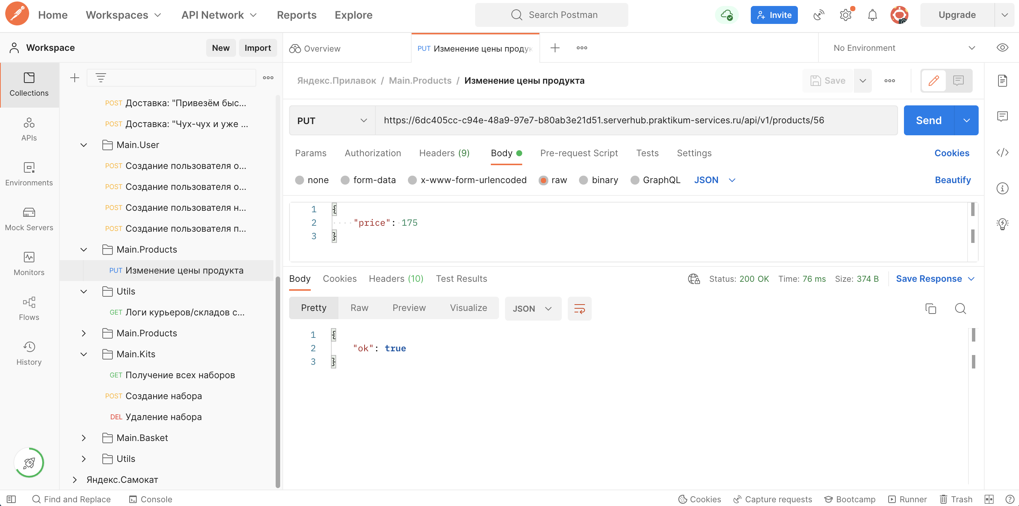Open the code snippet panel
Viewport: 1019px width, 506px height.
tap(1003, 152)
